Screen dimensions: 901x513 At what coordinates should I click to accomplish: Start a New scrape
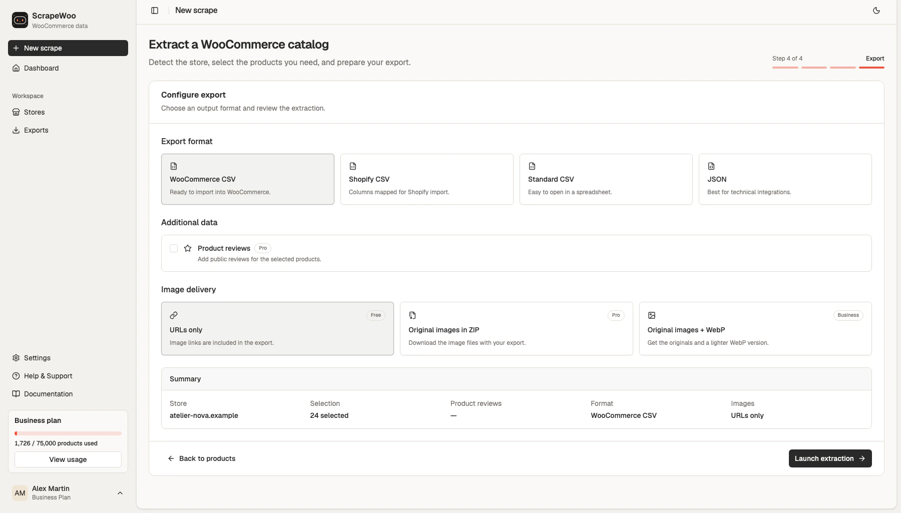(x=68, y=48)
